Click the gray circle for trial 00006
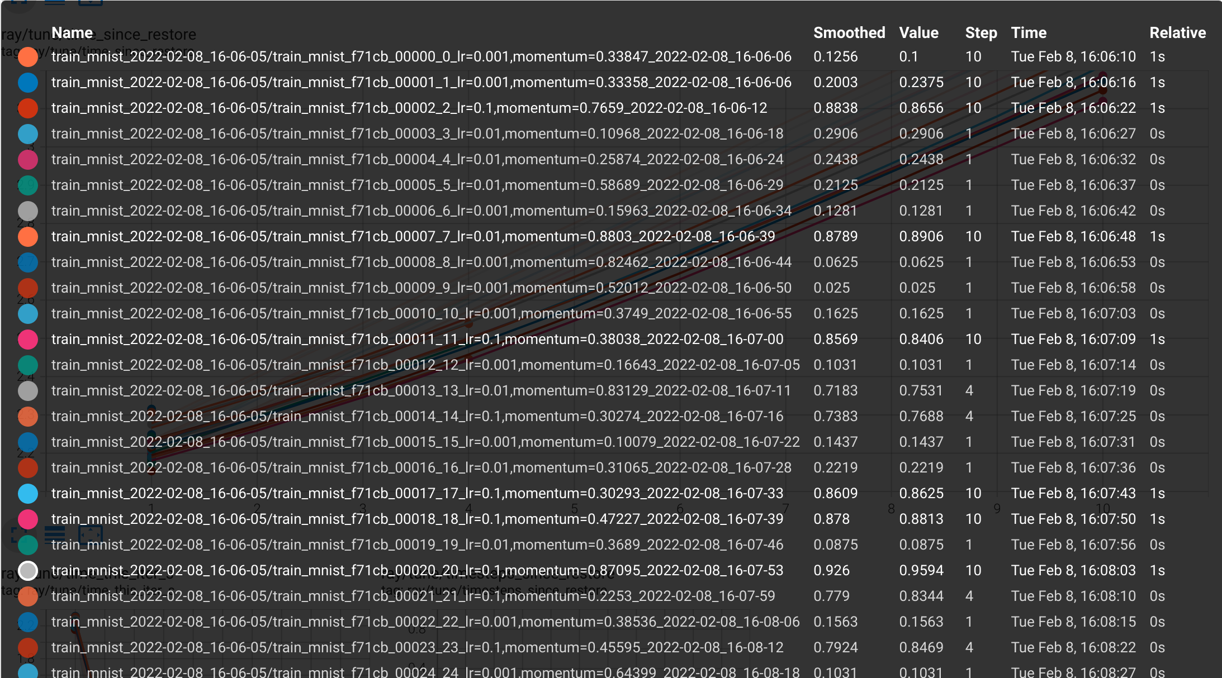Screen dimensions: 1222x678 point(28,211)
